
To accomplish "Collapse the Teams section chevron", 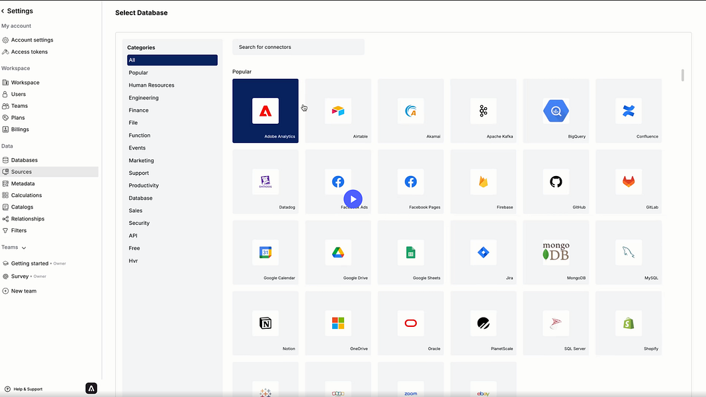I will pyautogui.click(x=24, y=247).
